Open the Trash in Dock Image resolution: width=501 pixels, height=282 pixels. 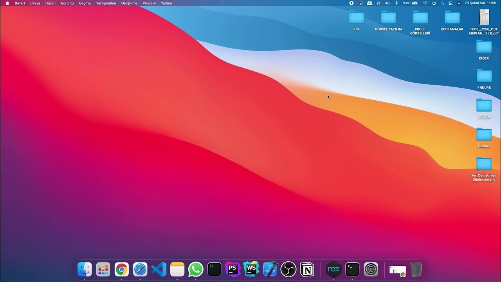coord(416,269)
